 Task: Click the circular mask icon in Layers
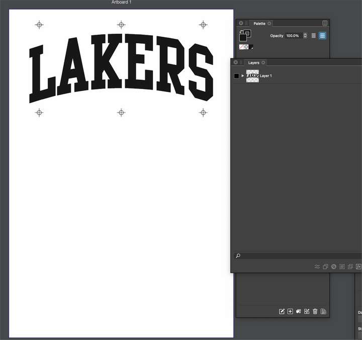pos(334,267)
